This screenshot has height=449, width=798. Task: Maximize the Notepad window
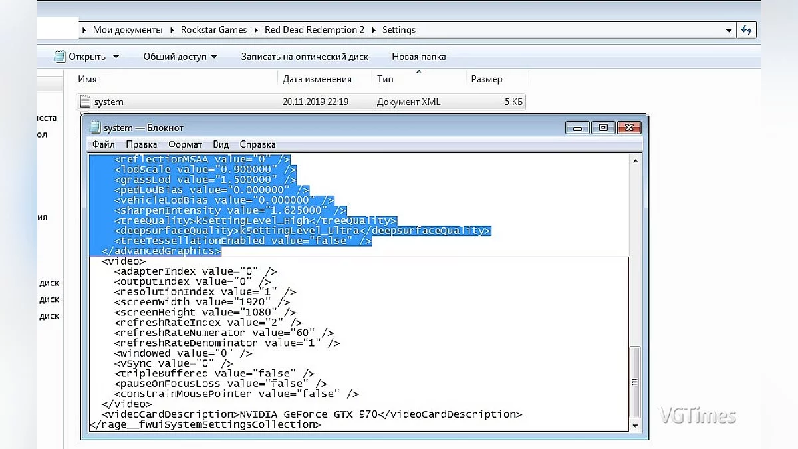tap(602, 128)
